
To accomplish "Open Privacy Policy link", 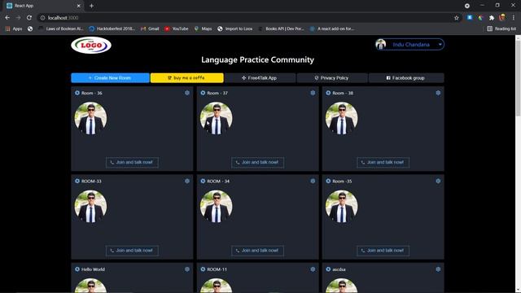I will (331, 78).
